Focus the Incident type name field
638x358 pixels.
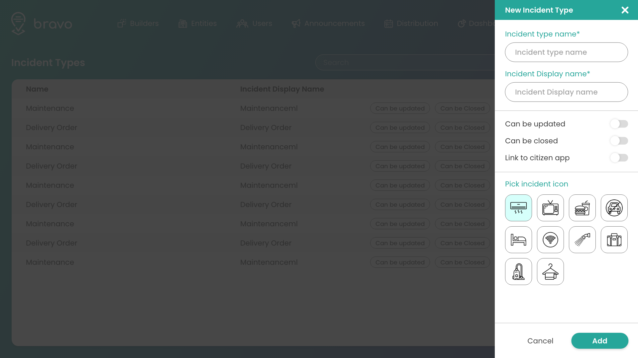[x=566, y=52]
